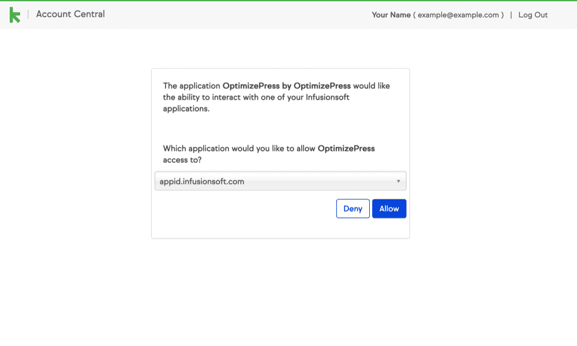The width and height of the screenshot is (577, 346).
Task: Click the green progress bar atop the page
Action: 288,1
